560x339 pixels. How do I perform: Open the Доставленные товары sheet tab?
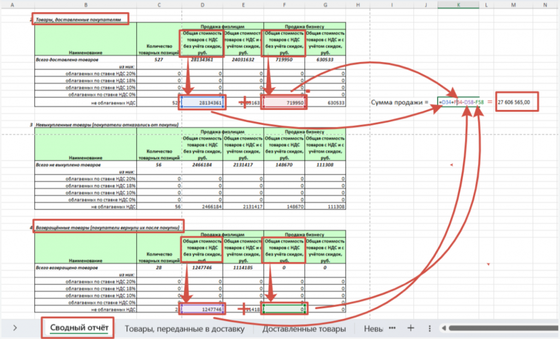pos(304,329)
